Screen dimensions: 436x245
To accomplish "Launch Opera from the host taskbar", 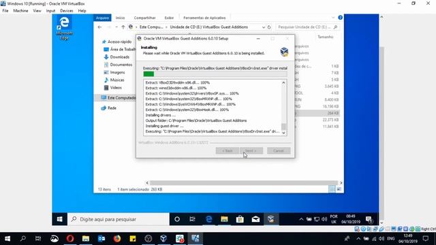I will (x=70, y=239).
